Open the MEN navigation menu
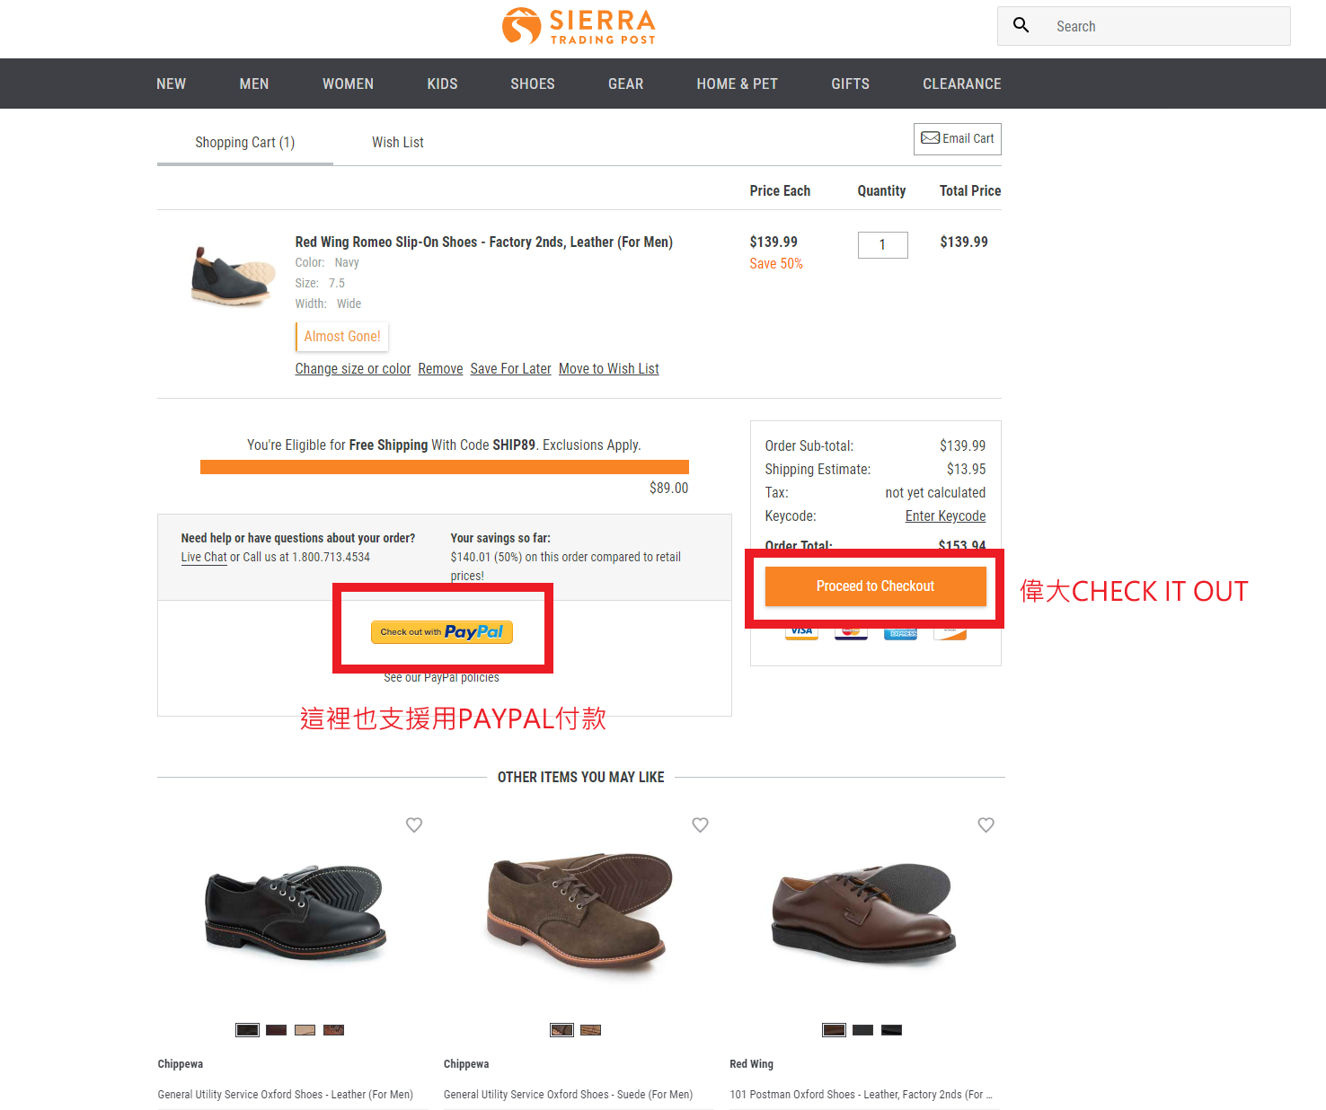 point(253,84)
